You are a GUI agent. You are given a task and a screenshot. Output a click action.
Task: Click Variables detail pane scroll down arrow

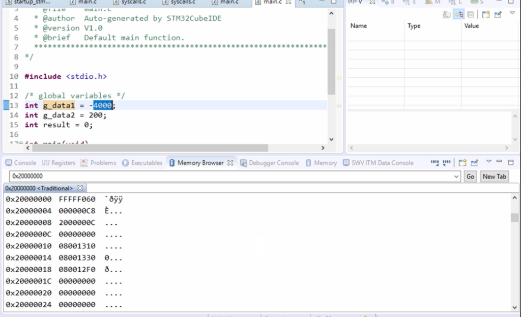pyautogui.click(x=515, y=139)
